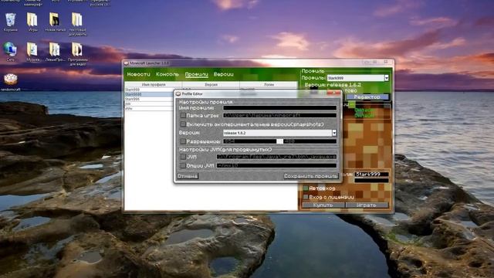The image size is (494, 278).
Task: Click the Логин column header
Action: coord(269,84)
